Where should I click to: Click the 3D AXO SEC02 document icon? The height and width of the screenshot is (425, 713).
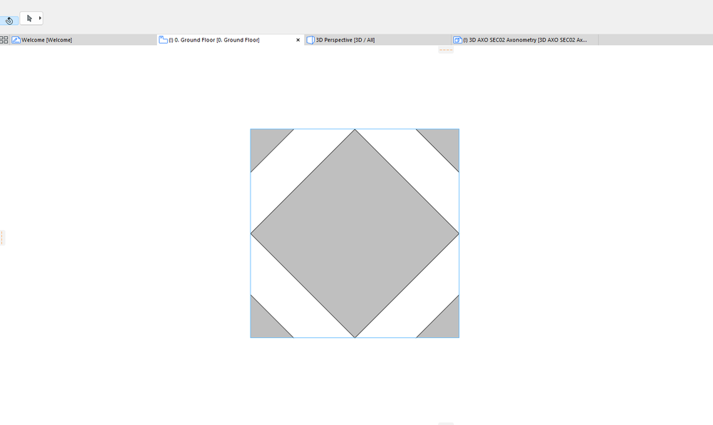pyautogui.click(x=457, y=40)
